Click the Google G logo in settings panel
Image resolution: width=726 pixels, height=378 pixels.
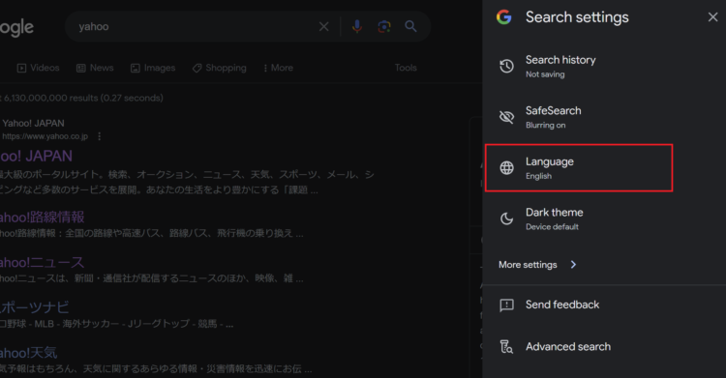(x=503, y=17)
